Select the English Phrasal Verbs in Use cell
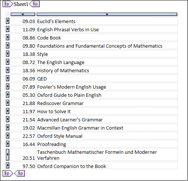The width and height of the screenshot is (188, 181). click(x=107, y=29)
